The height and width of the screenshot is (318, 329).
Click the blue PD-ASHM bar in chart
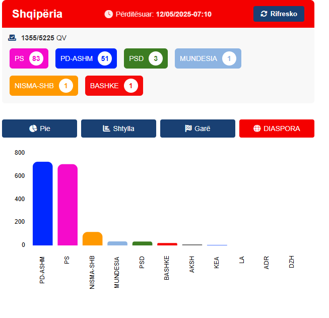click(43, 204)
